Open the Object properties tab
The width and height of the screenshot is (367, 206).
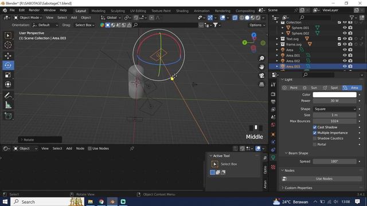coord(273,134)
